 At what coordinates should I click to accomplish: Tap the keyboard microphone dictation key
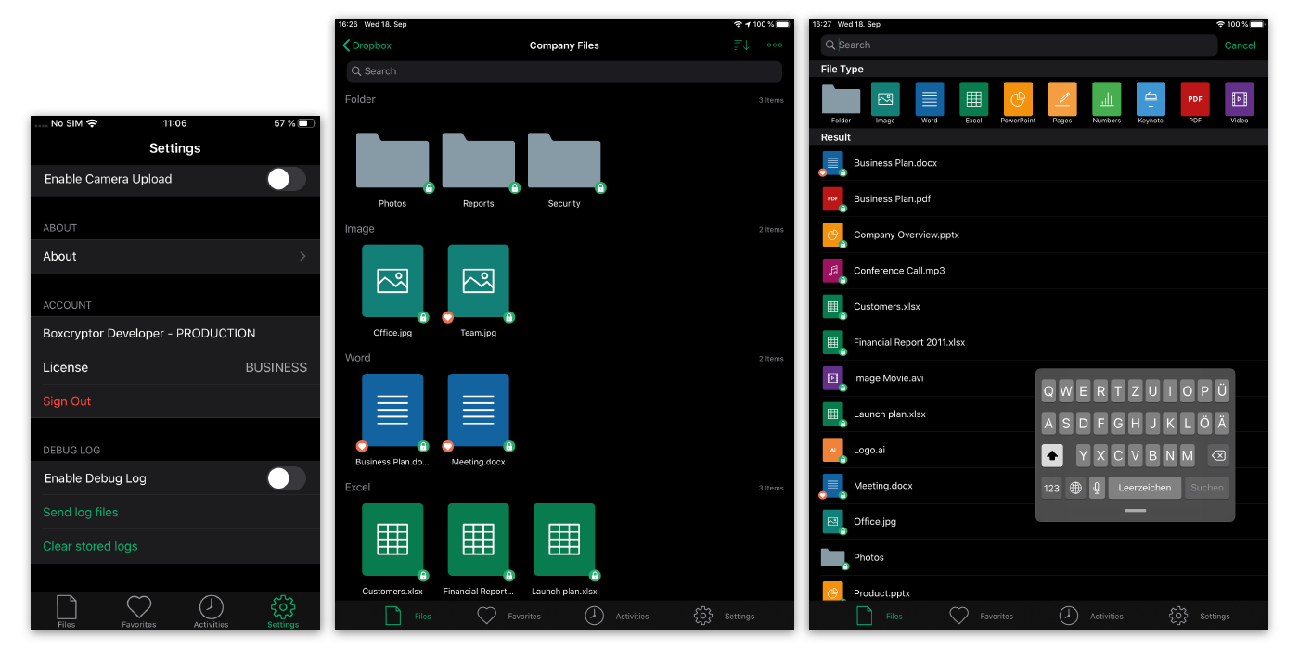pos(1097,488)
